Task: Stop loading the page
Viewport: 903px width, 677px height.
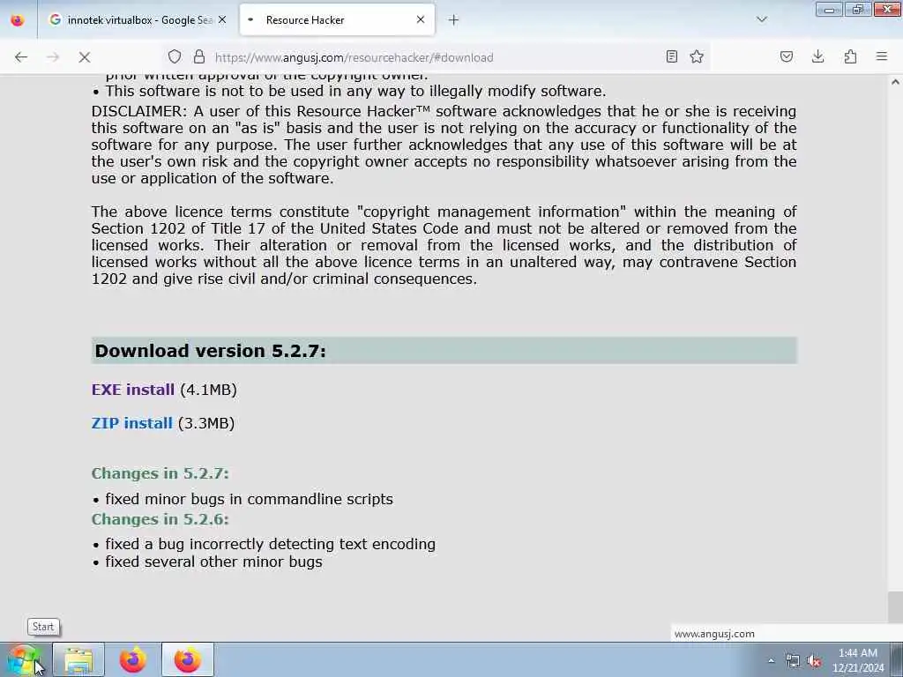Action: 85,57
